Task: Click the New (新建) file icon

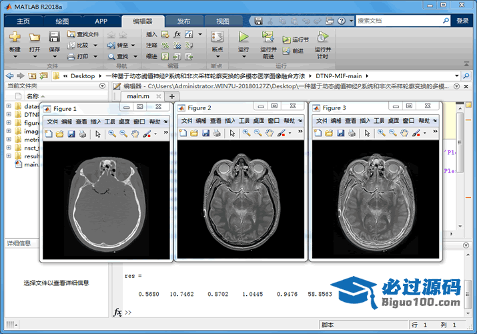Action: click(15, 37)
